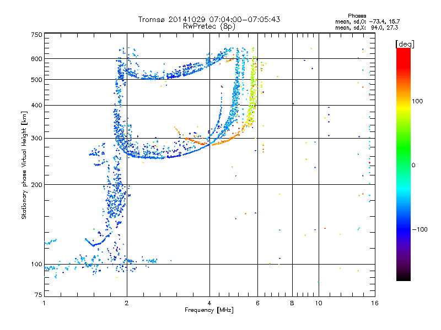The image size is (441, 330).
Task: Click the x-axis tick label '4'
Action: click(209, 303)
